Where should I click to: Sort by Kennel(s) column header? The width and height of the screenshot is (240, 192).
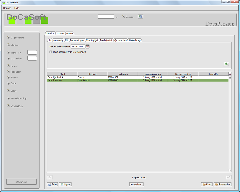pyautogui.click(x=213, y=74)
